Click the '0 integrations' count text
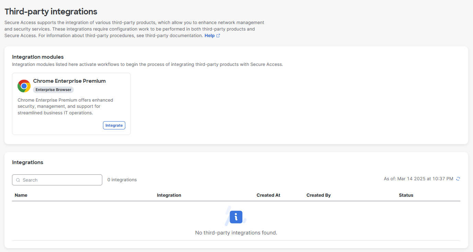The image size is (473, 252). click(x=122, y=180)
